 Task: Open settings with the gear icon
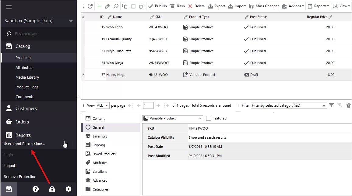pyautogui.click(x=69, y=189)
